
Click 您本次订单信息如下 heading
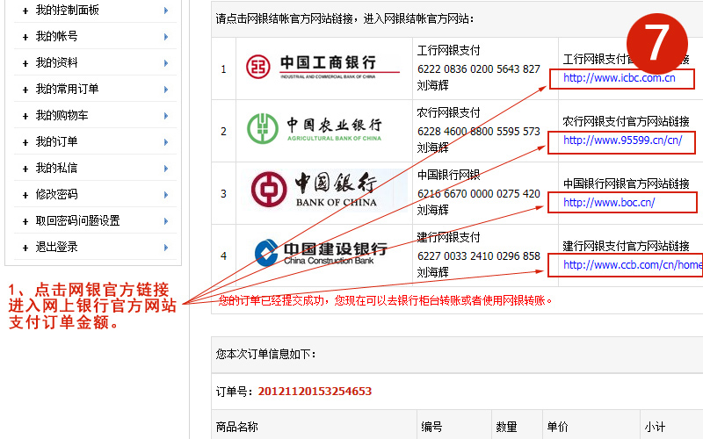point(265,354)
